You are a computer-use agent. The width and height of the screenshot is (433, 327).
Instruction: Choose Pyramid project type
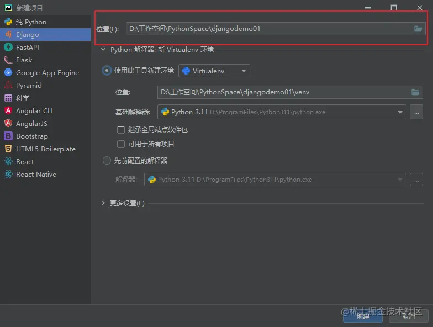tap(45, 85)
